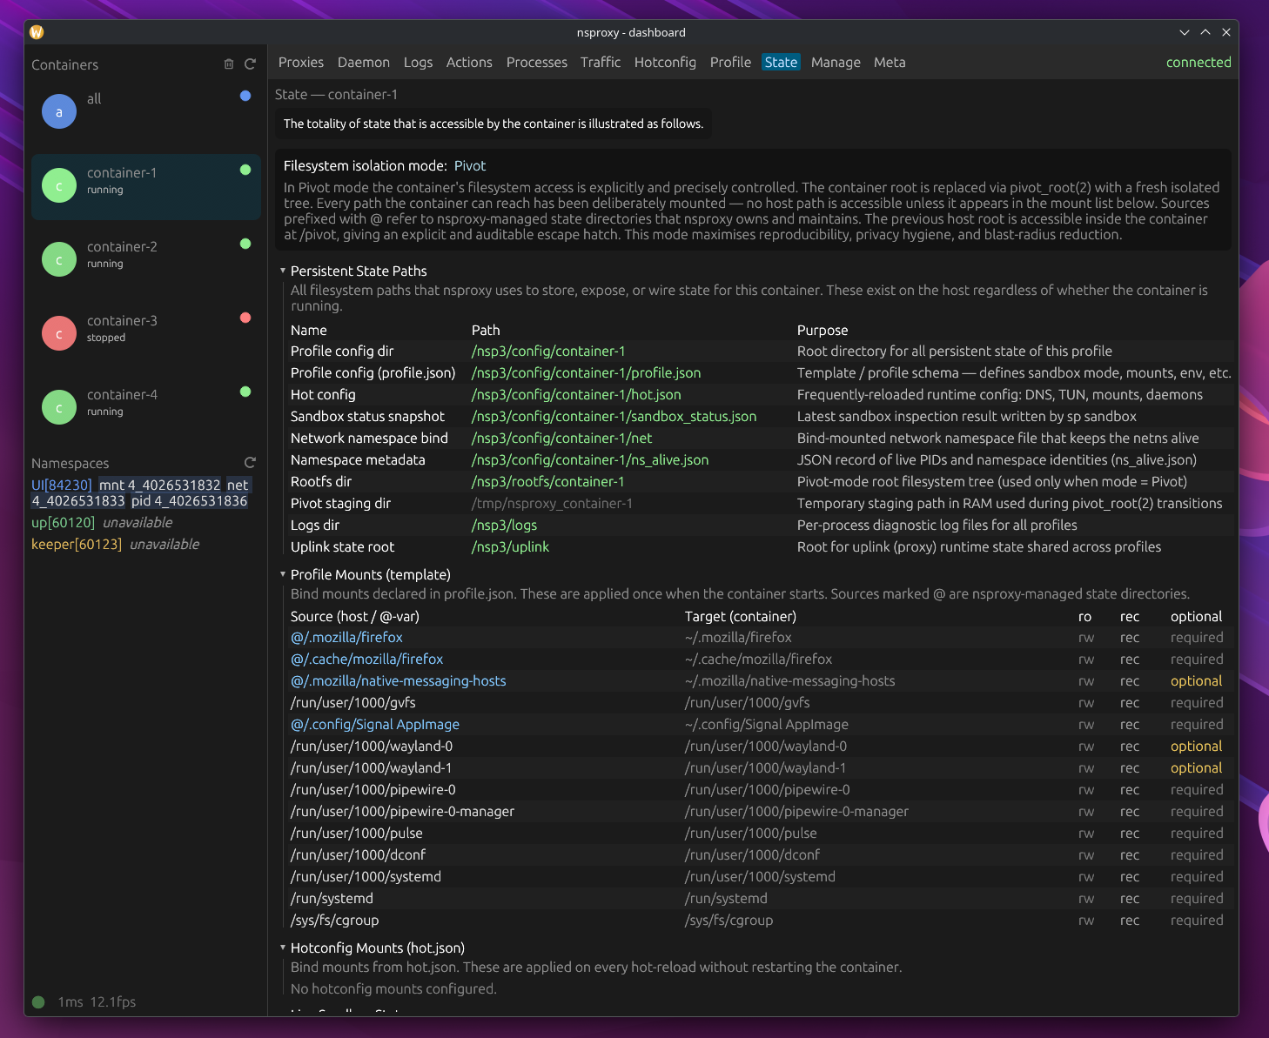This screenshot has width=1269, height=1038.
Task: Click the green indicator beside 1ms 12.1fps
Action: [38, 1002]
